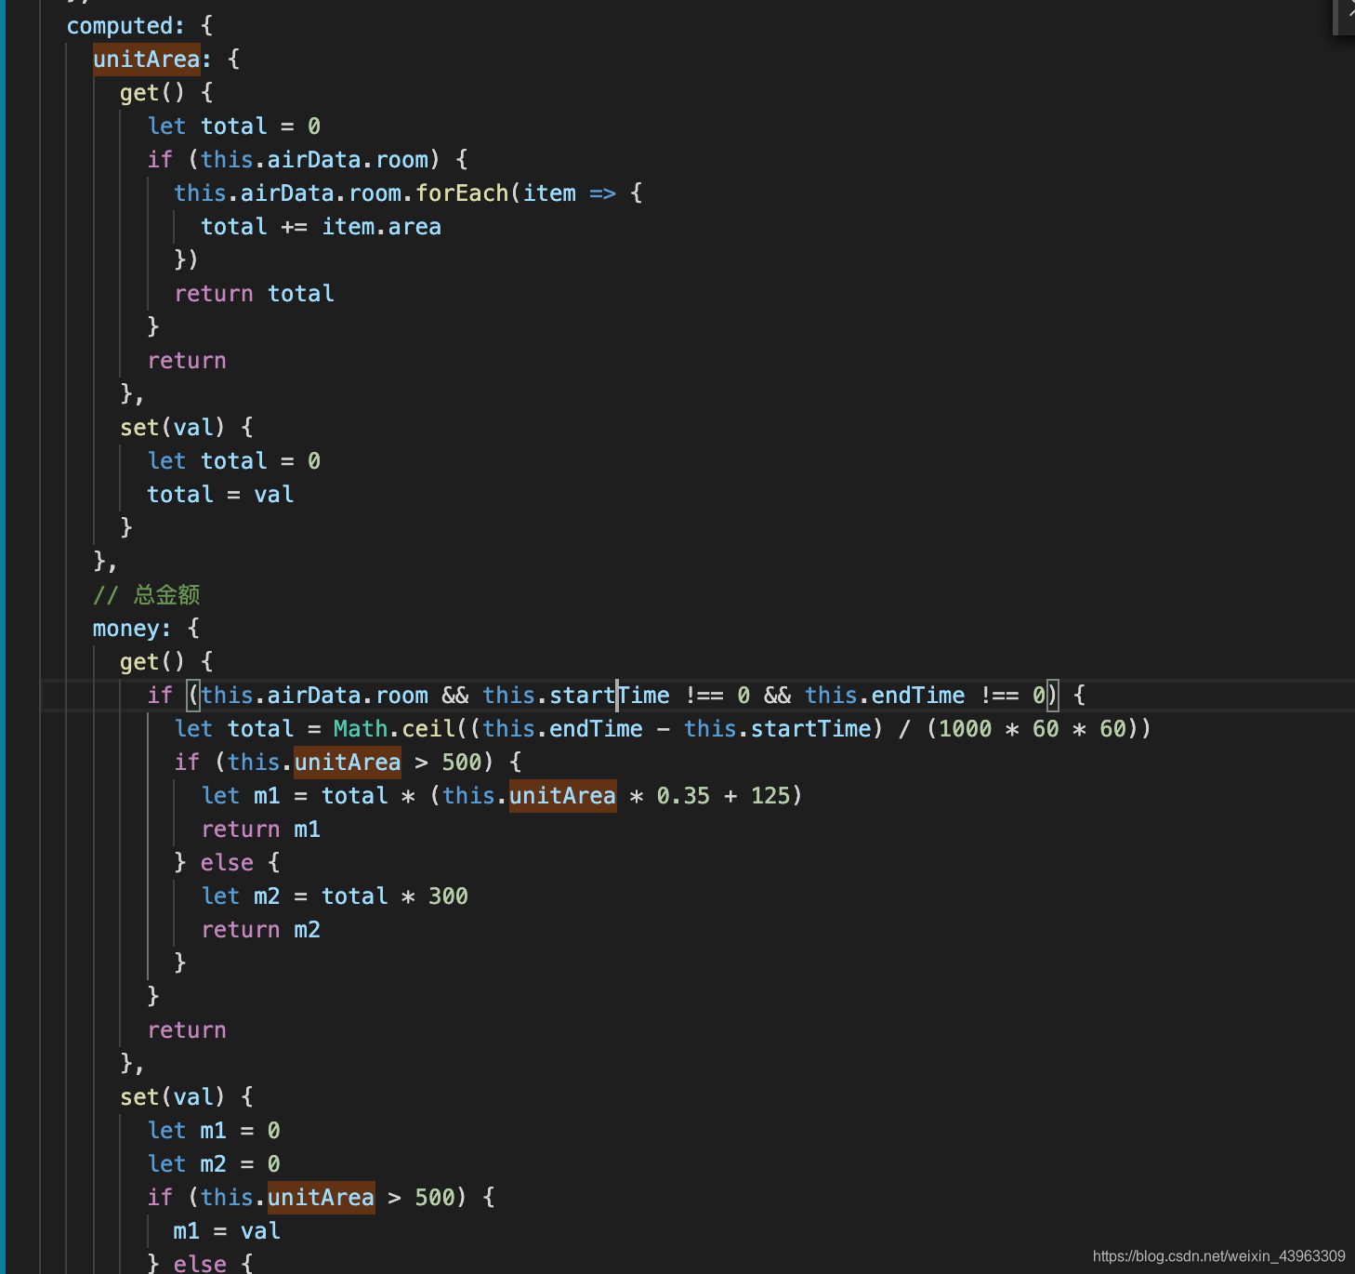Viewport: 1355px width, 1274px height.
Task: Click 'this.startTime' inside Math.ceil expression
Action: coord(777,729)
